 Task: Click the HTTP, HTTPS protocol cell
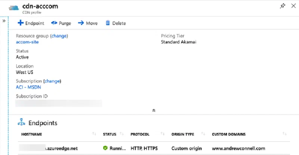144,148
